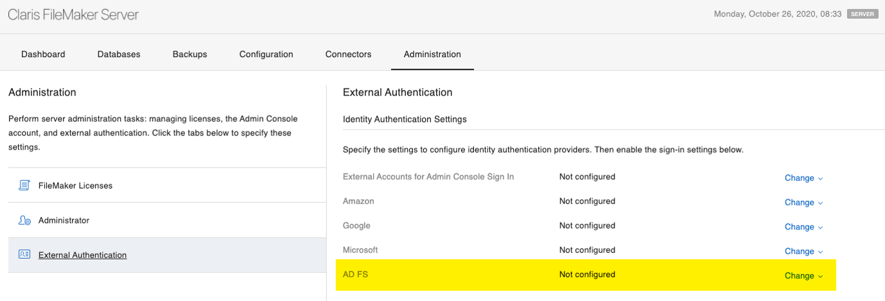Click the FileMaker Licenses document icon

point(24,185)
